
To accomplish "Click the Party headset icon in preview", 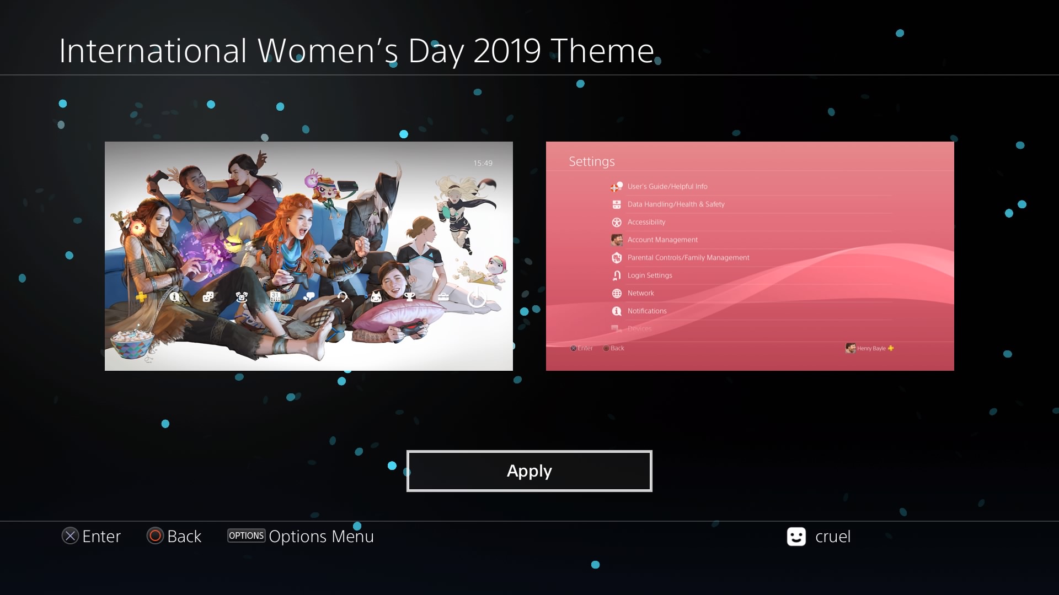I will point(343,297).
